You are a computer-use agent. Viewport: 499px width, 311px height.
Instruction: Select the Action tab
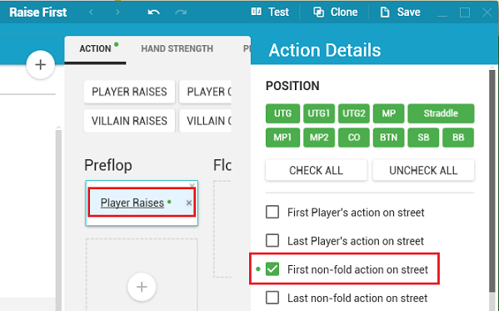click(95, 48)
